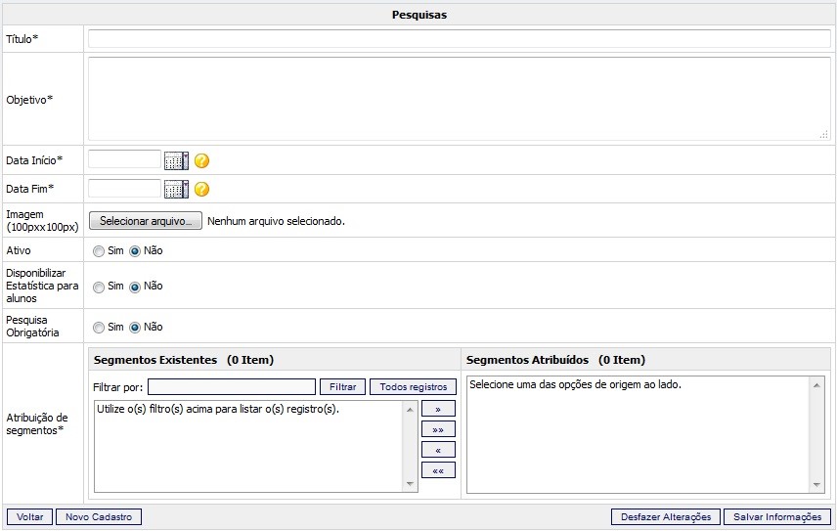Choose Não for the Ativo option
The image size is (837, 531).
pos(135,251)
